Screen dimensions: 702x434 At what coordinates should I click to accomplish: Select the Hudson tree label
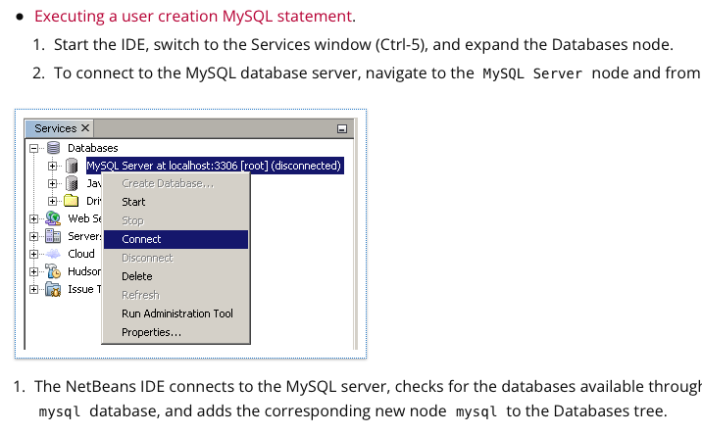[x=84, y=271]
